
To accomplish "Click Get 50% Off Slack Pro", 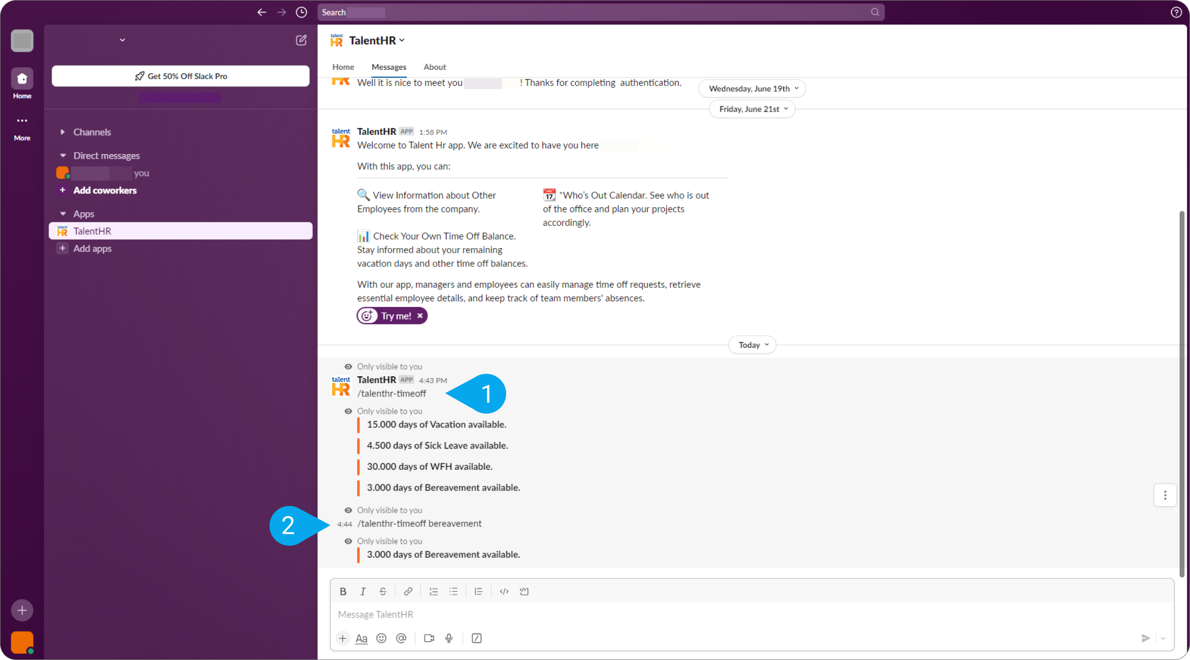I will (181, 76).
